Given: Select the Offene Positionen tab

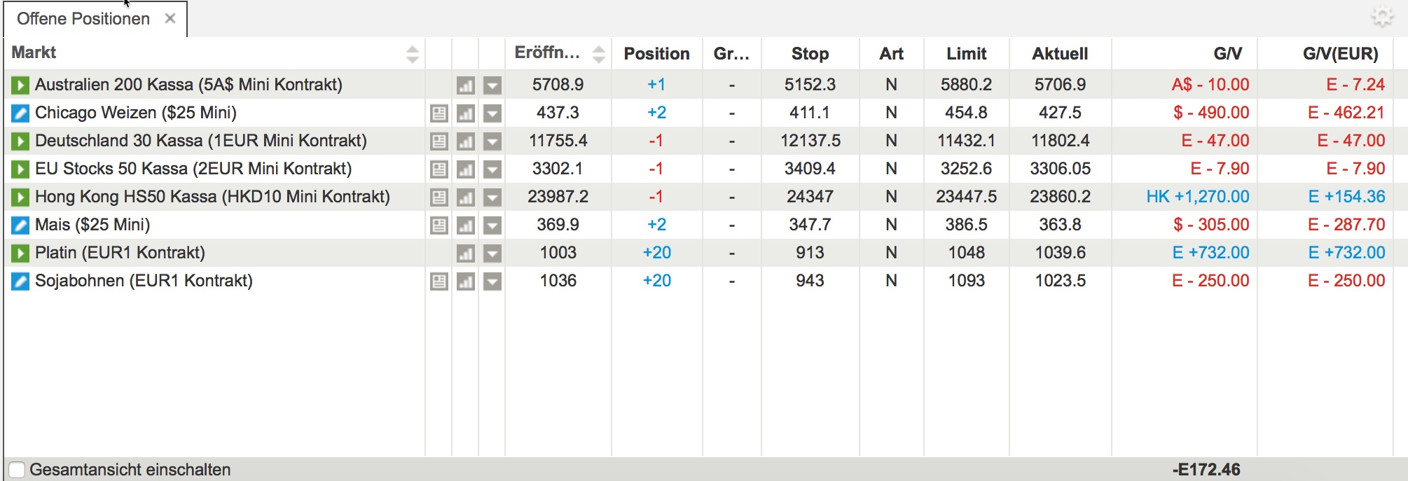Looking at the screenshot, I should [83, 19].
